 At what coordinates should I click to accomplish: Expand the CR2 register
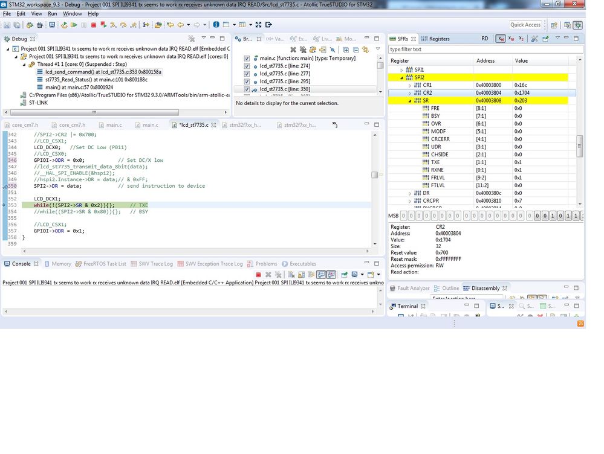[409, 93]
